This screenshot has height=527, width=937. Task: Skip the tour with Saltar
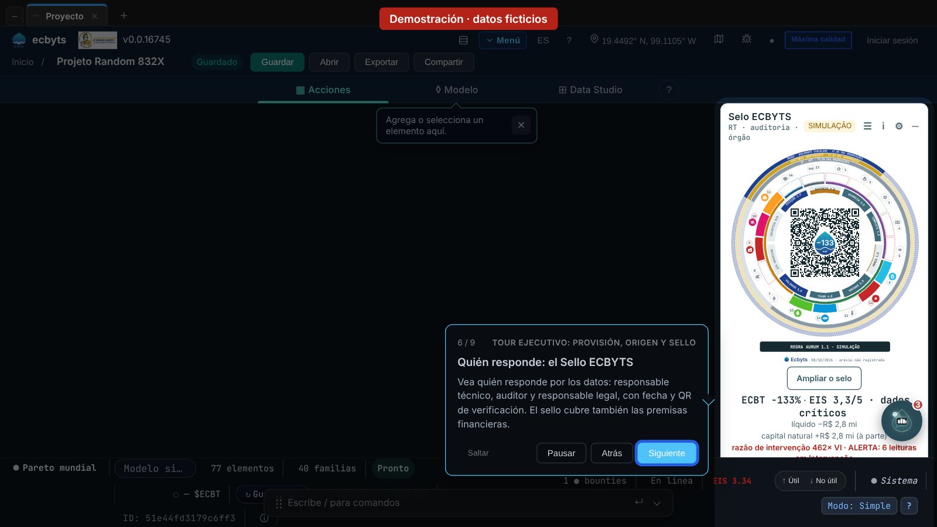click(x=478, y=453)
